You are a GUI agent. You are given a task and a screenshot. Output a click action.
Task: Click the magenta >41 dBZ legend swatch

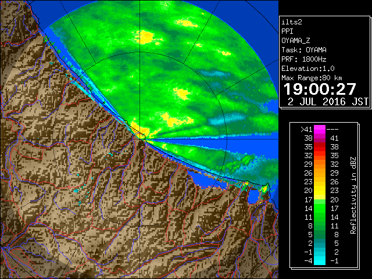pyautogui.click(x=320, y=130)
